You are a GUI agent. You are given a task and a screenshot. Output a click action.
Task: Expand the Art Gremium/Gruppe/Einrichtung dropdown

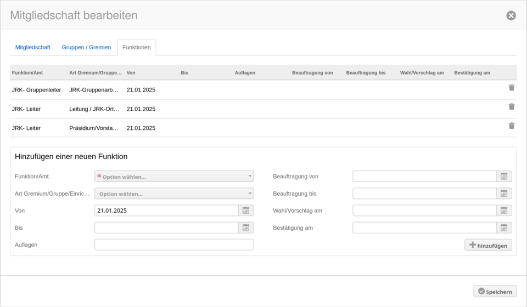point(174,194)
